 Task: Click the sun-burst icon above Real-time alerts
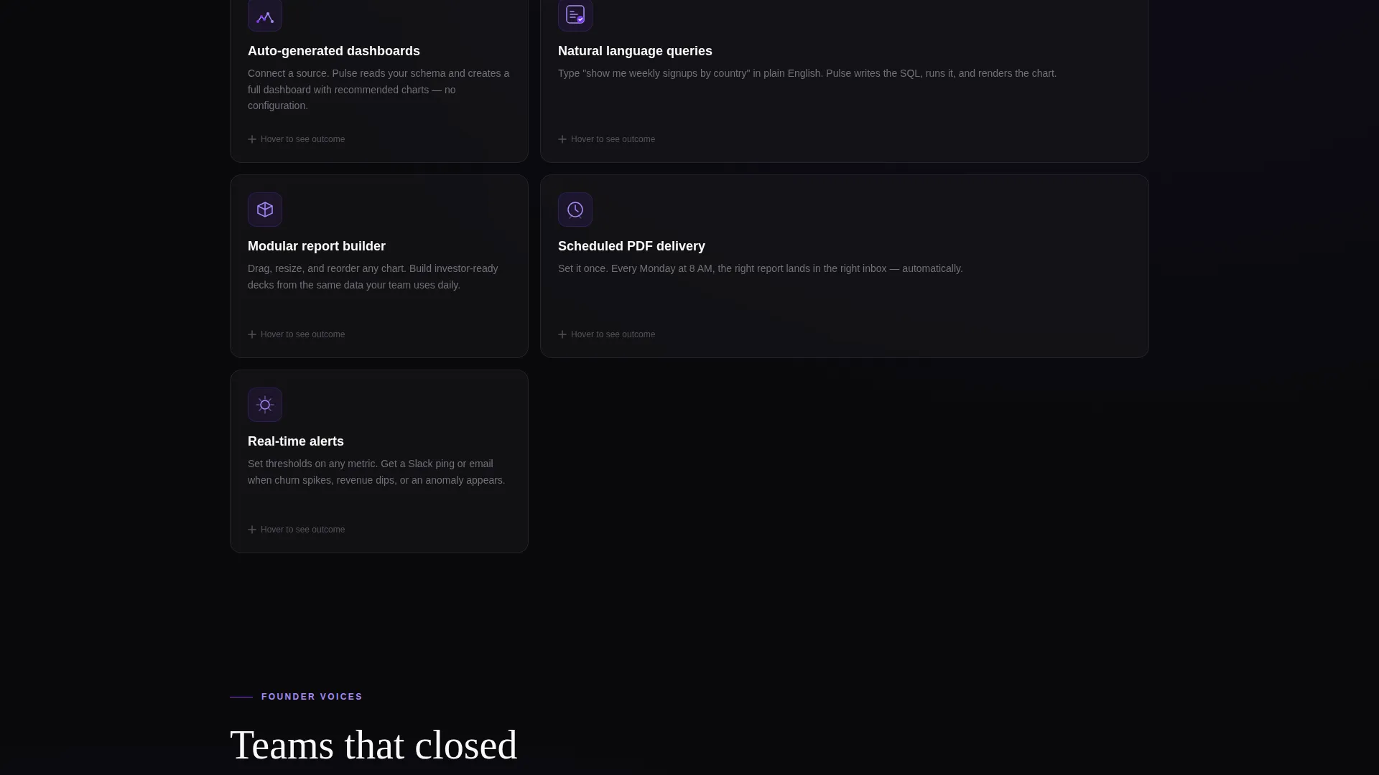coord(265,405)
